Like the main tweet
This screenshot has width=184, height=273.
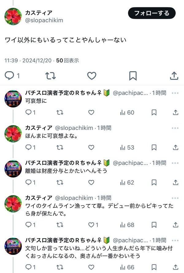tap(92, 75)
